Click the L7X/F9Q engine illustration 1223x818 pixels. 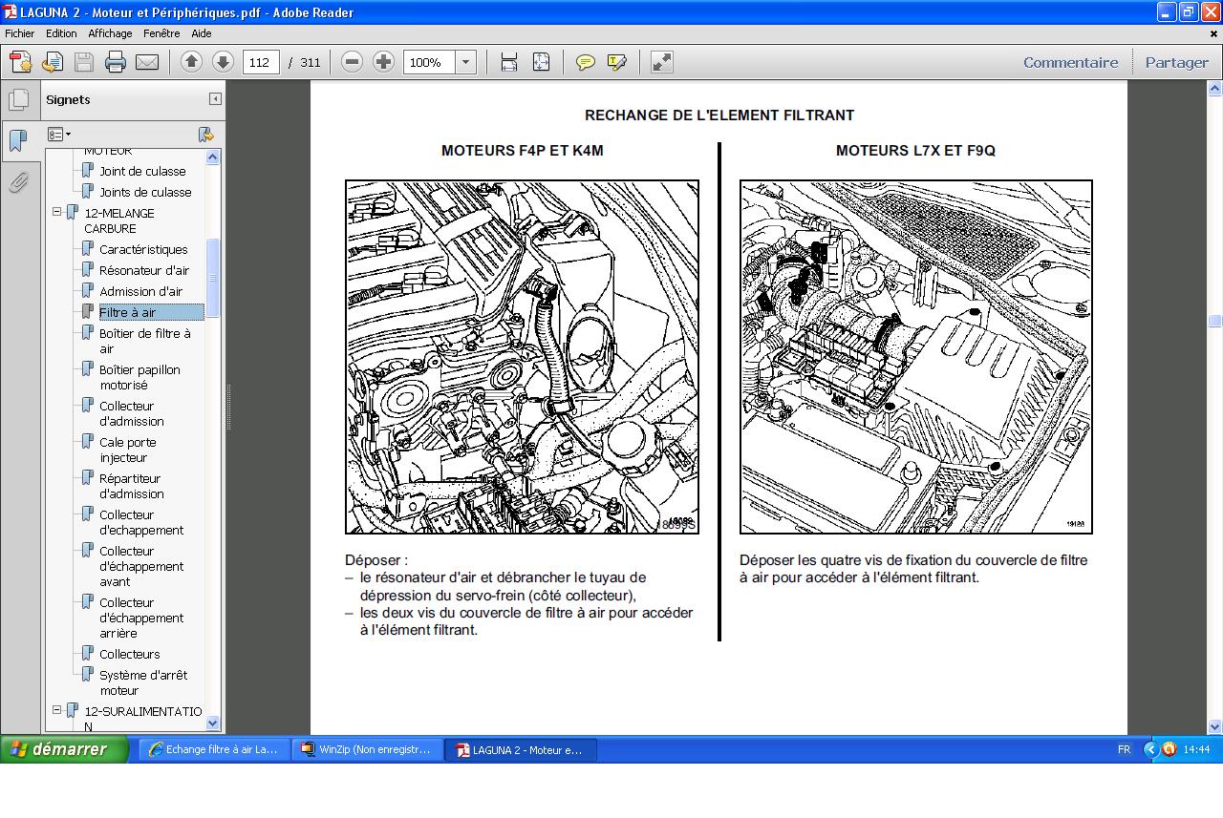coord(915,357)
